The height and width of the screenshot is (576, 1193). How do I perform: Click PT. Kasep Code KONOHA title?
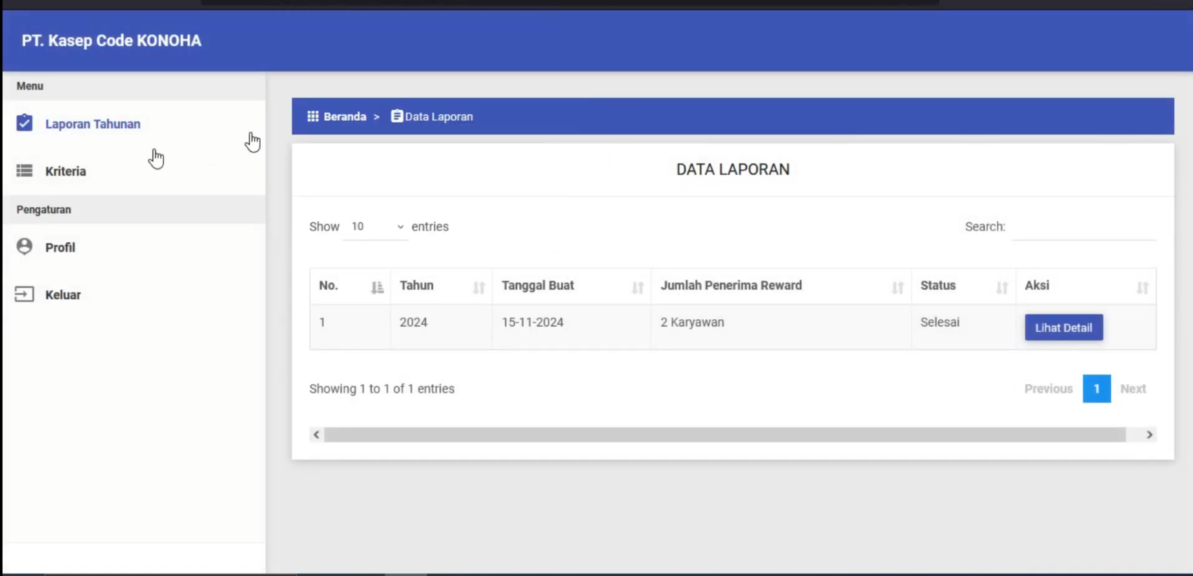(111, 41)
